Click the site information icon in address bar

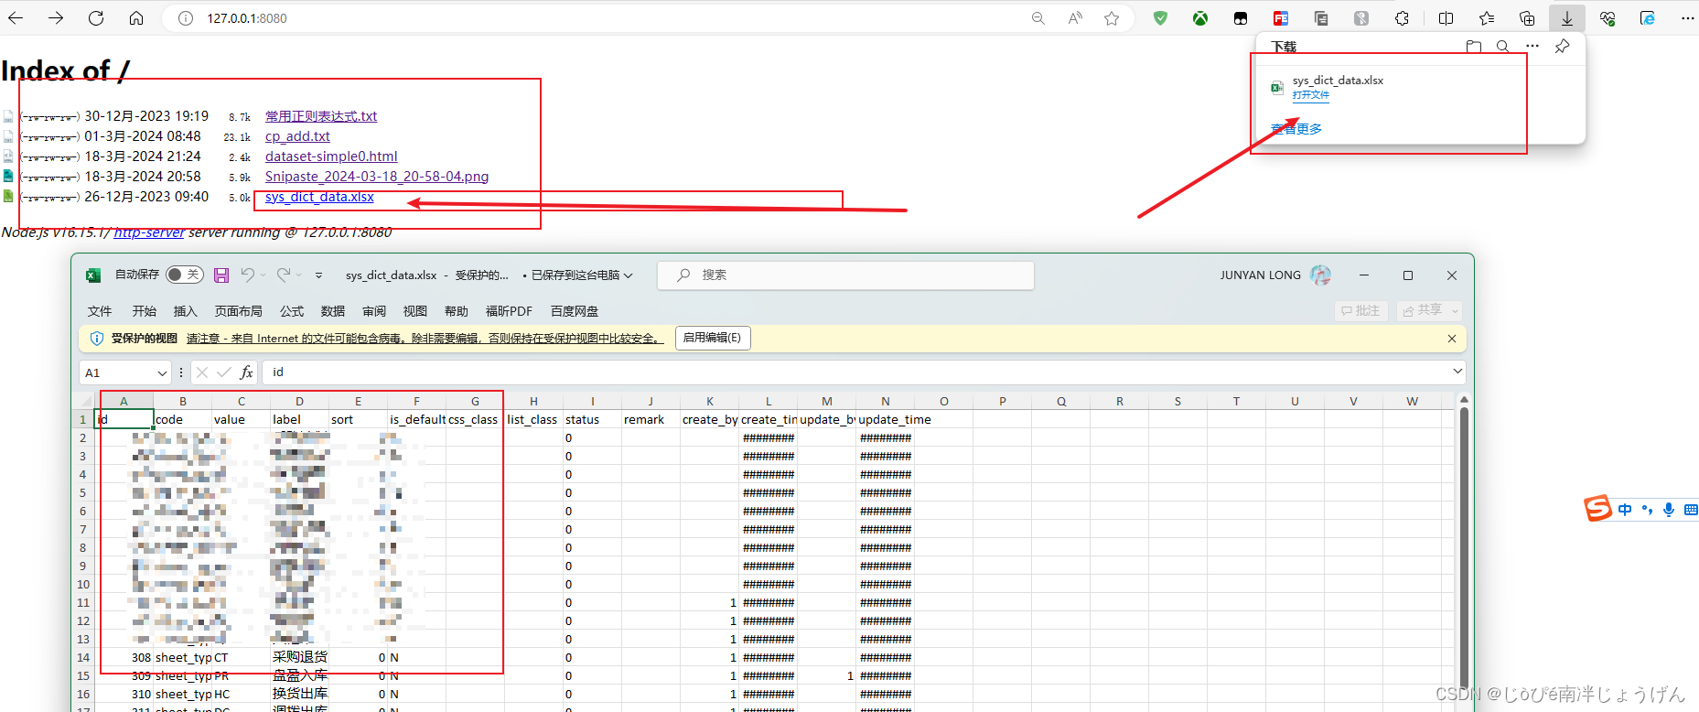186,18
